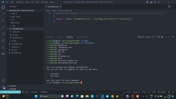Open editor more actions ellipsis

(173, 7)
